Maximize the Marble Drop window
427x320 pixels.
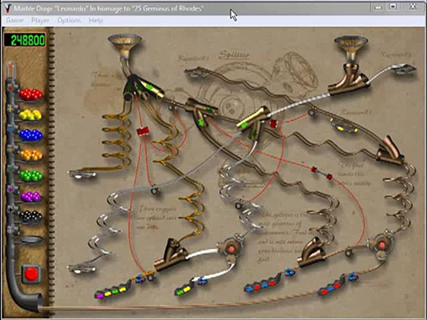click(393, 7)
